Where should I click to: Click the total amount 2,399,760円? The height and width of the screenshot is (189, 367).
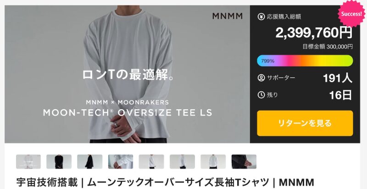point(314,33)
